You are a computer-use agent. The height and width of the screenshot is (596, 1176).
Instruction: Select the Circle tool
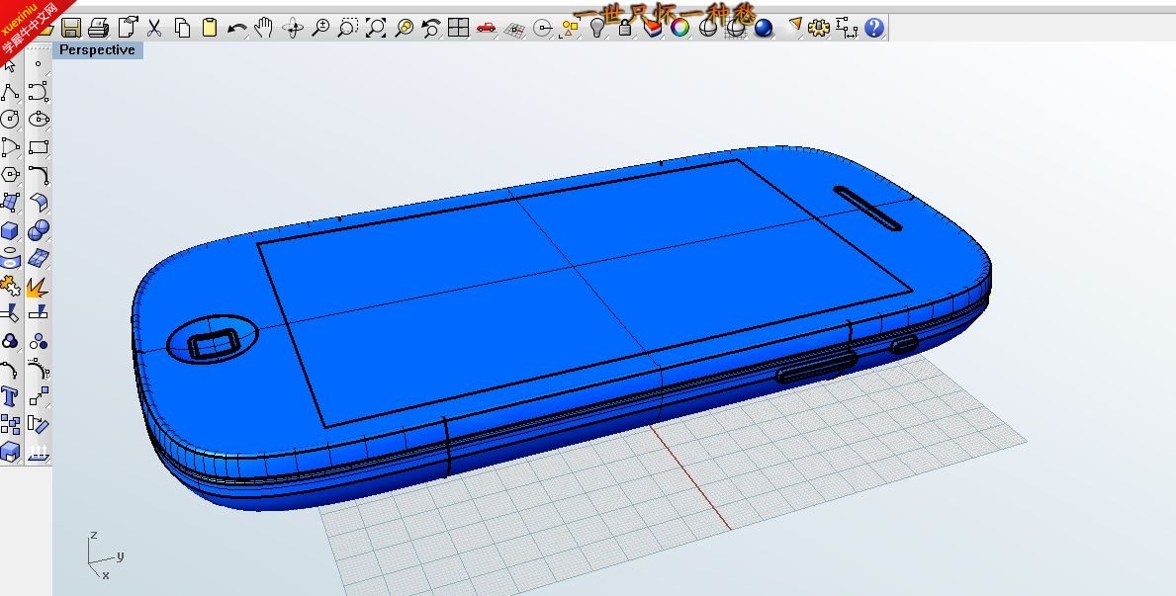tap(11, 120)
